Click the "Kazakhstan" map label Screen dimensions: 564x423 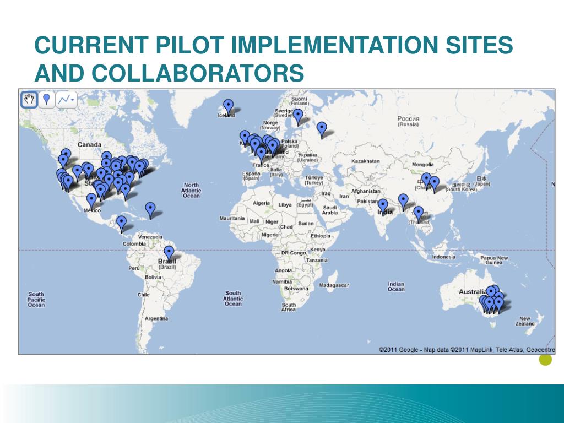(x=366, y=161)
